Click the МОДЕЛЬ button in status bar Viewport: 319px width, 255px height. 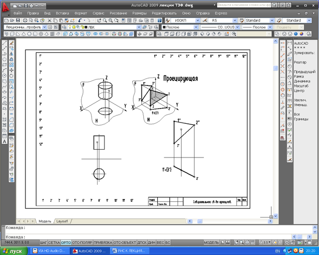(x=211, y=243)
